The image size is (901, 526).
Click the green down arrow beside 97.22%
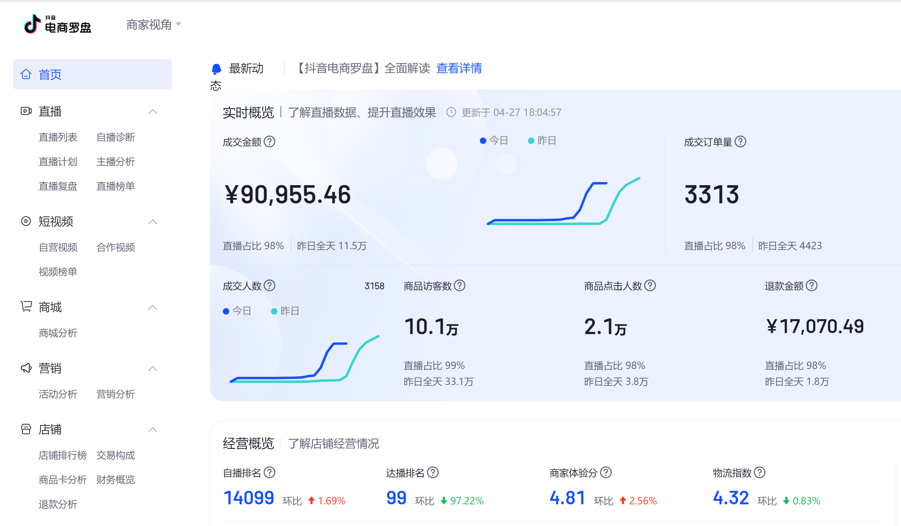coord(444,501)
